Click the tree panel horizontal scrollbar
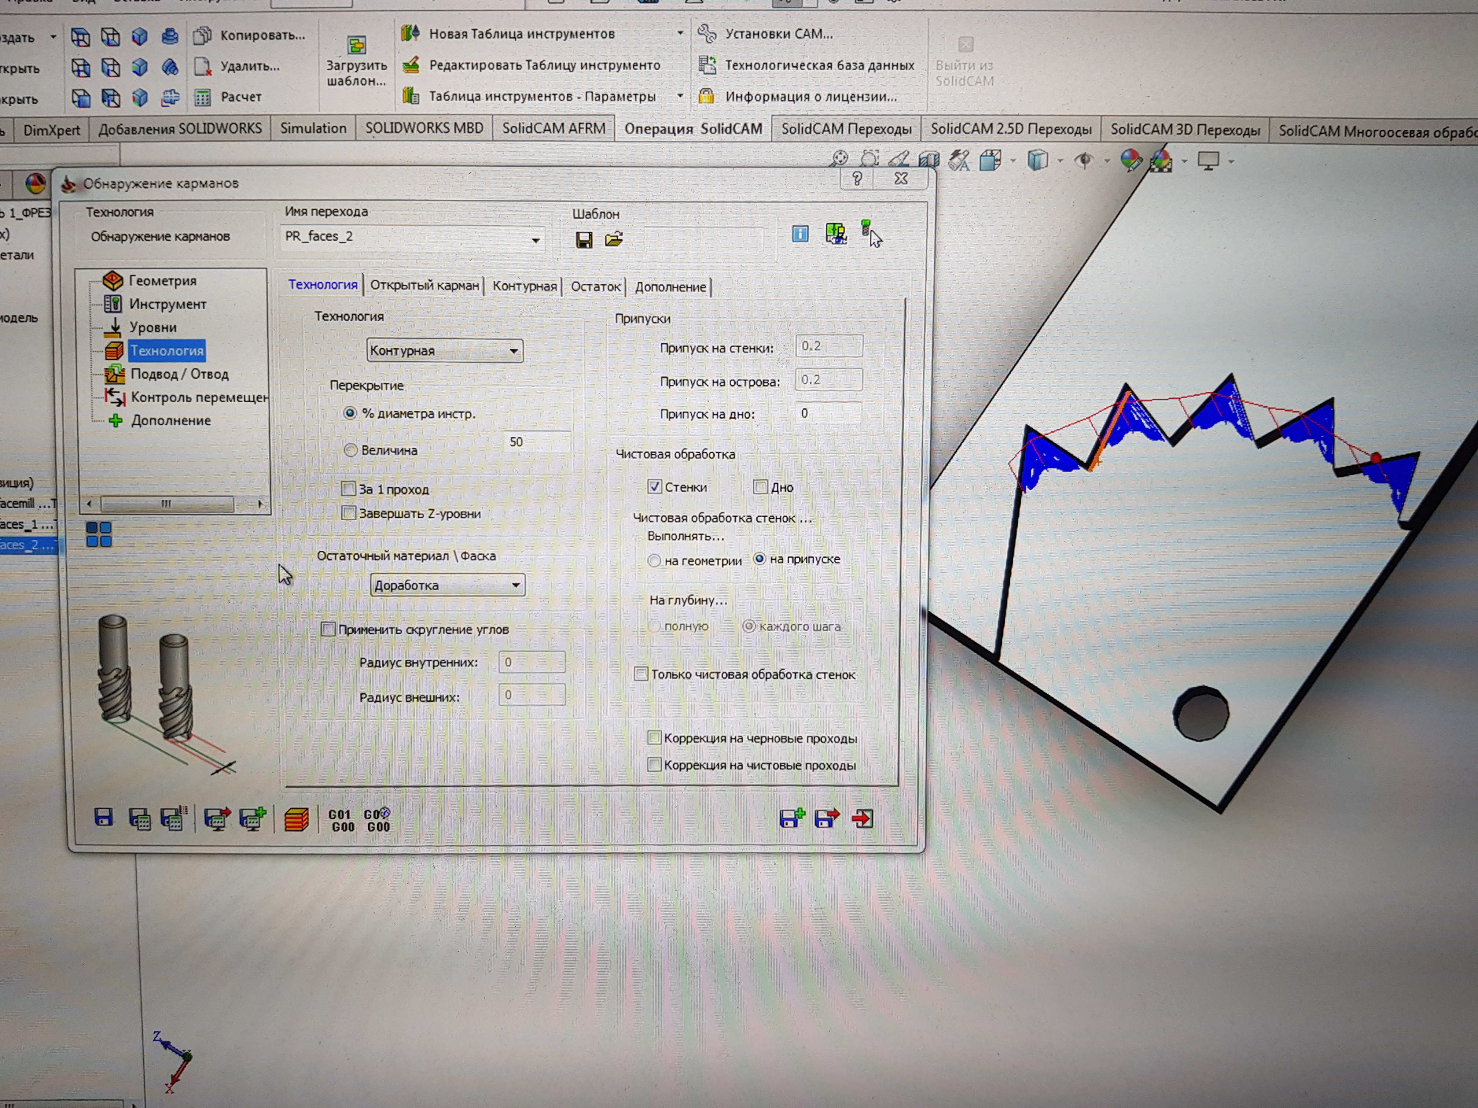Viewport: 1478px width, 1108px height. [x=167, y=503]
